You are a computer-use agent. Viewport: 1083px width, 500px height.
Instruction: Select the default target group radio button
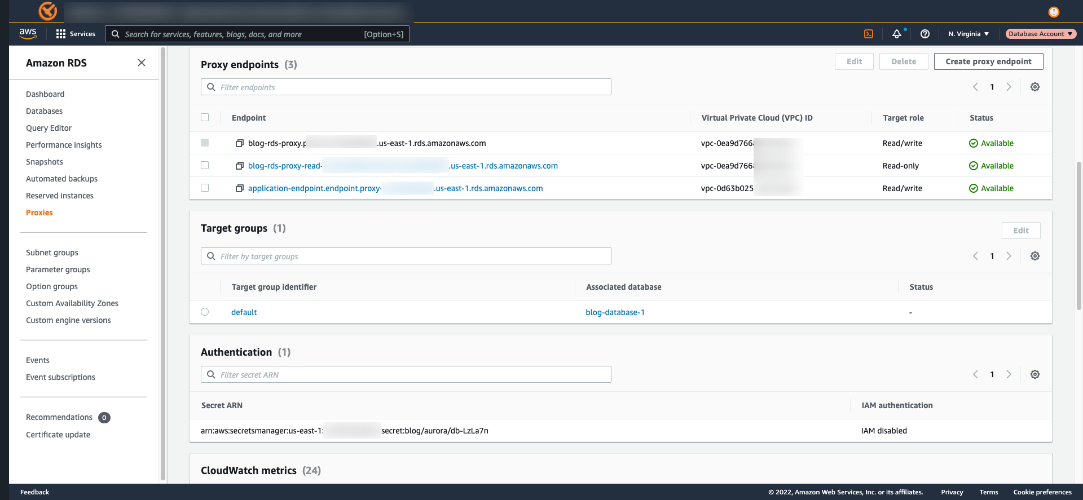(x=205, y=312)
